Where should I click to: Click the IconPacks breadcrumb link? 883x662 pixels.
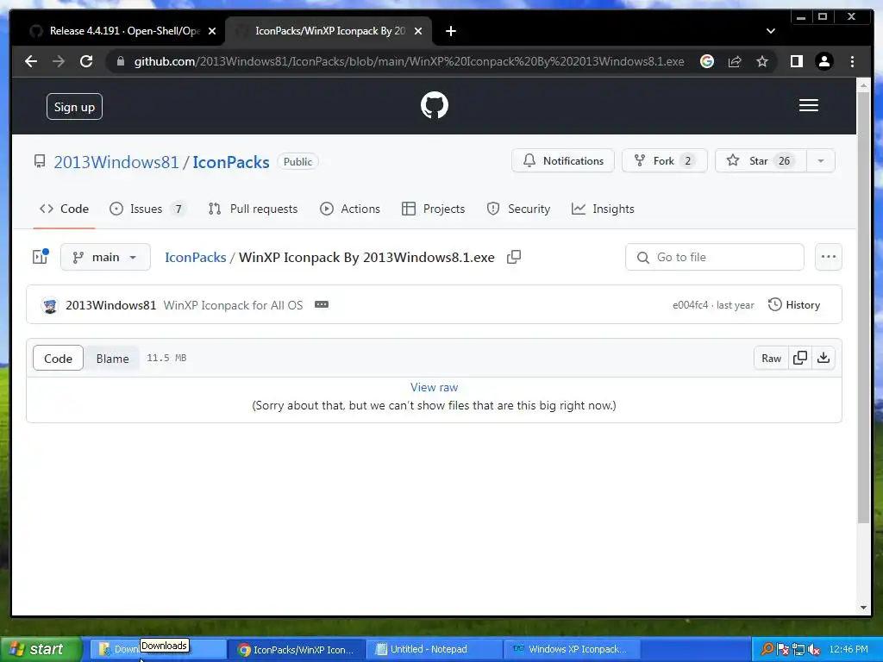point(195,257)
